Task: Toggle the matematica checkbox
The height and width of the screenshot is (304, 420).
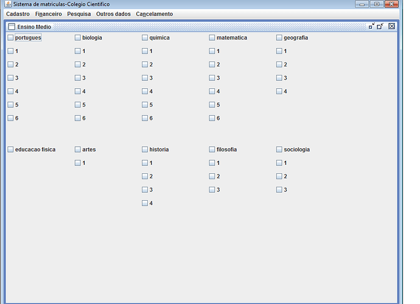Action: tap(228, 38)
